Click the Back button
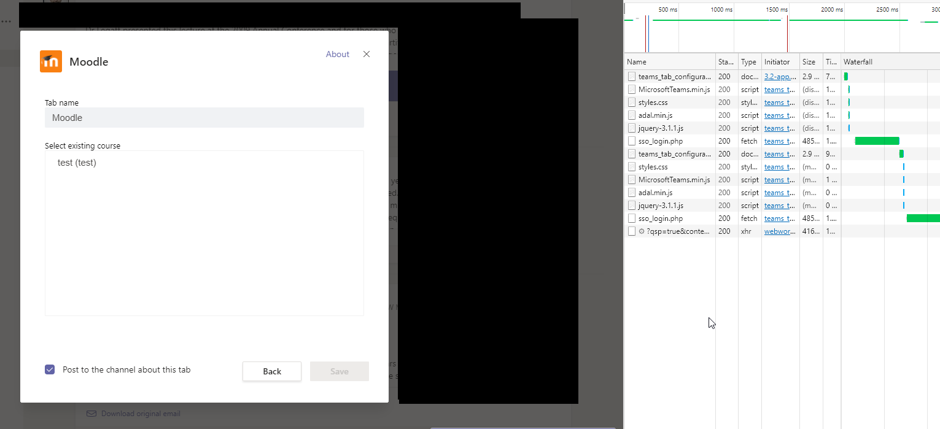Viewport: 940px width, 429px height. click(x=272, y=371)
